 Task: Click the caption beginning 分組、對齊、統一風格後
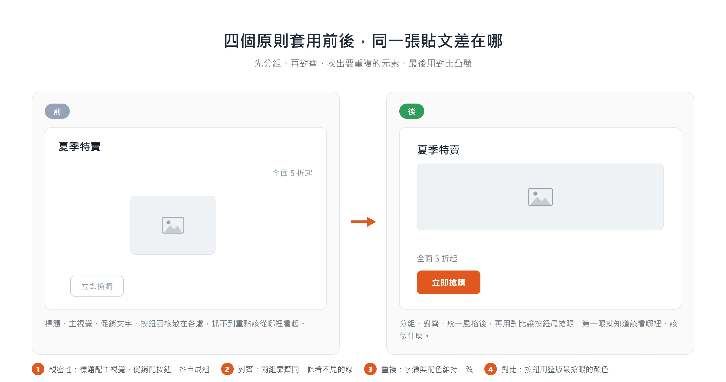coord(538,330)
